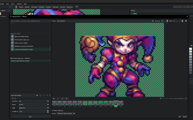This screenshot has width=193, height=120.
Task: Click the main Search or ask field
Action: tap(183, 7)
